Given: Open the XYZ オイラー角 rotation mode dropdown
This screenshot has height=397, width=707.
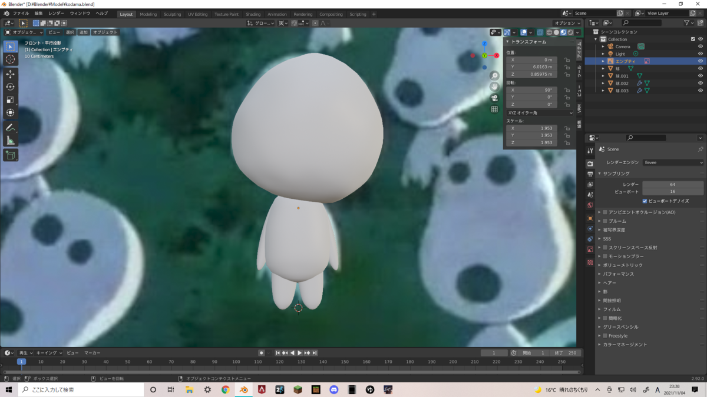Looking at the screenshot, I should 539,112.
